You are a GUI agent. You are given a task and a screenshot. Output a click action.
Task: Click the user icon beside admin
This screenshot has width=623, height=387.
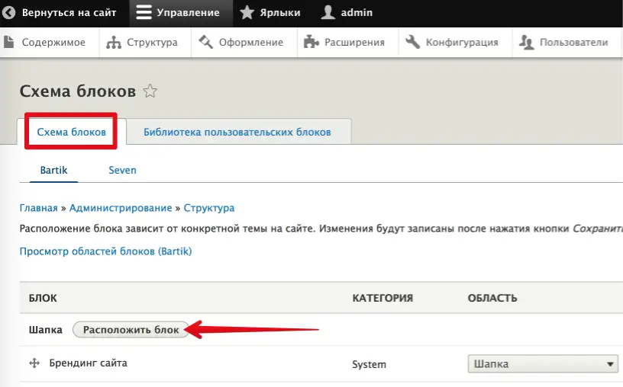[x=328, y=13]
